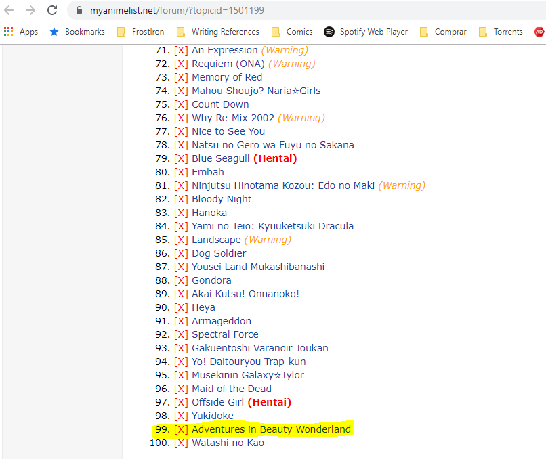Screen dimensions: 546x459
Task: Reload the page with refresh icon
Action: [52, 10]
